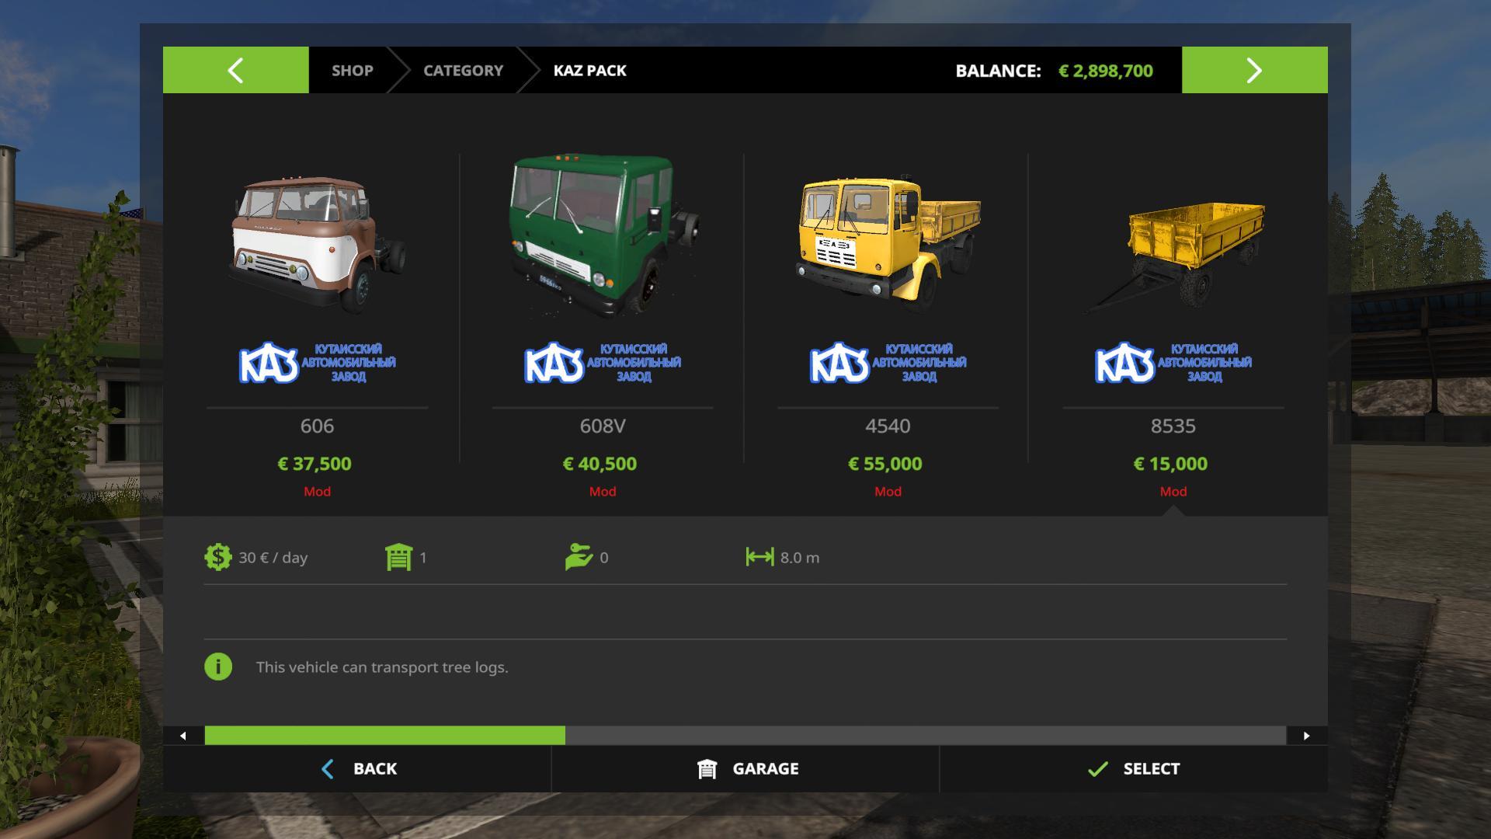
Task: Go to previous page with green left arrow
Action: [235, 70]
